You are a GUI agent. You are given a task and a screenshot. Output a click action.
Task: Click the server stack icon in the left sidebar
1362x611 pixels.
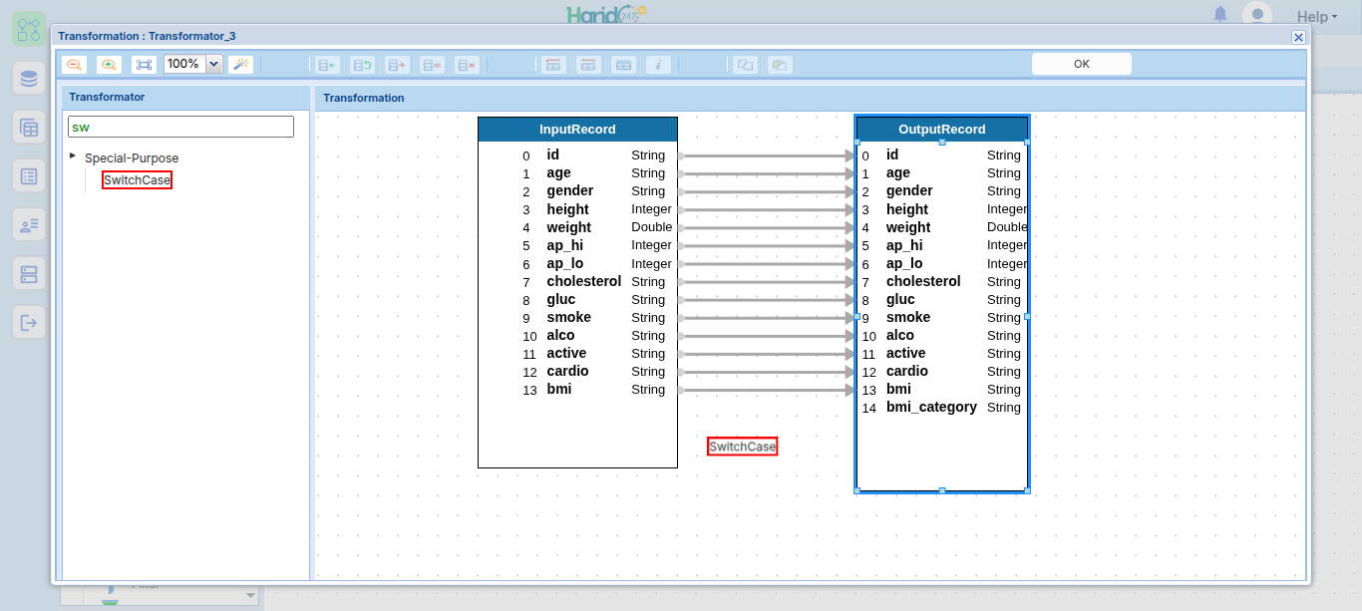click(29, 274)
